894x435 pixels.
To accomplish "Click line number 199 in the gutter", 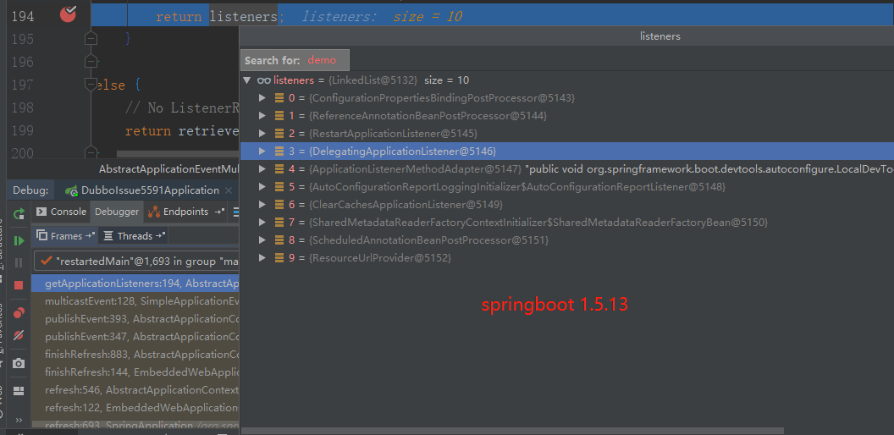I will [x=22, y=130].
